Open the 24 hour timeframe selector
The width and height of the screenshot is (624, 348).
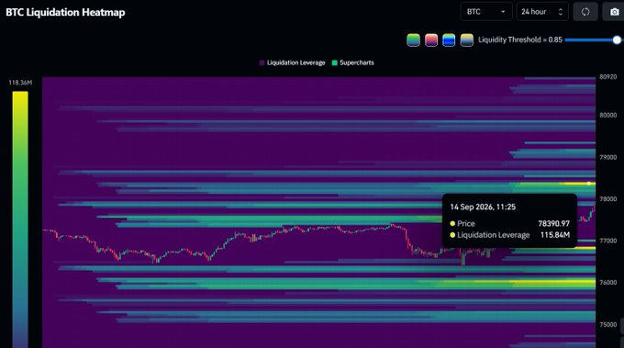(542, 12)
